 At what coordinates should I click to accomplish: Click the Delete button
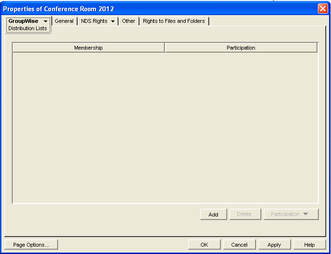[x=244, y=215]
